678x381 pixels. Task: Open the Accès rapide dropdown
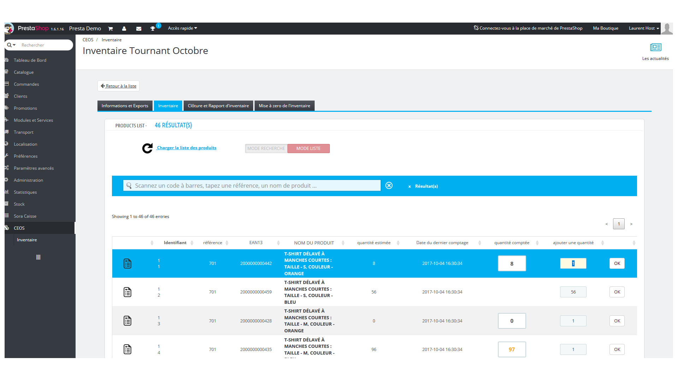pos(182,28)
